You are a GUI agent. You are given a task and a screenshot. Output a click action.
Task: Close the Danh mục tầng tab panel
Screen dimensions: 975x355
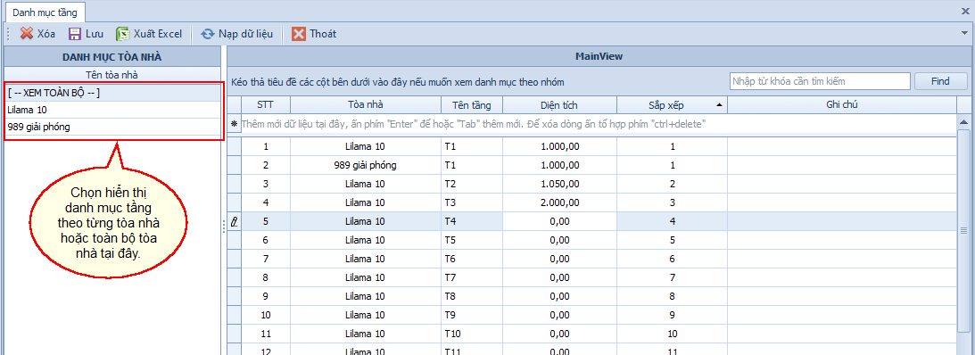pyautogui.click(x=966, y=11)
